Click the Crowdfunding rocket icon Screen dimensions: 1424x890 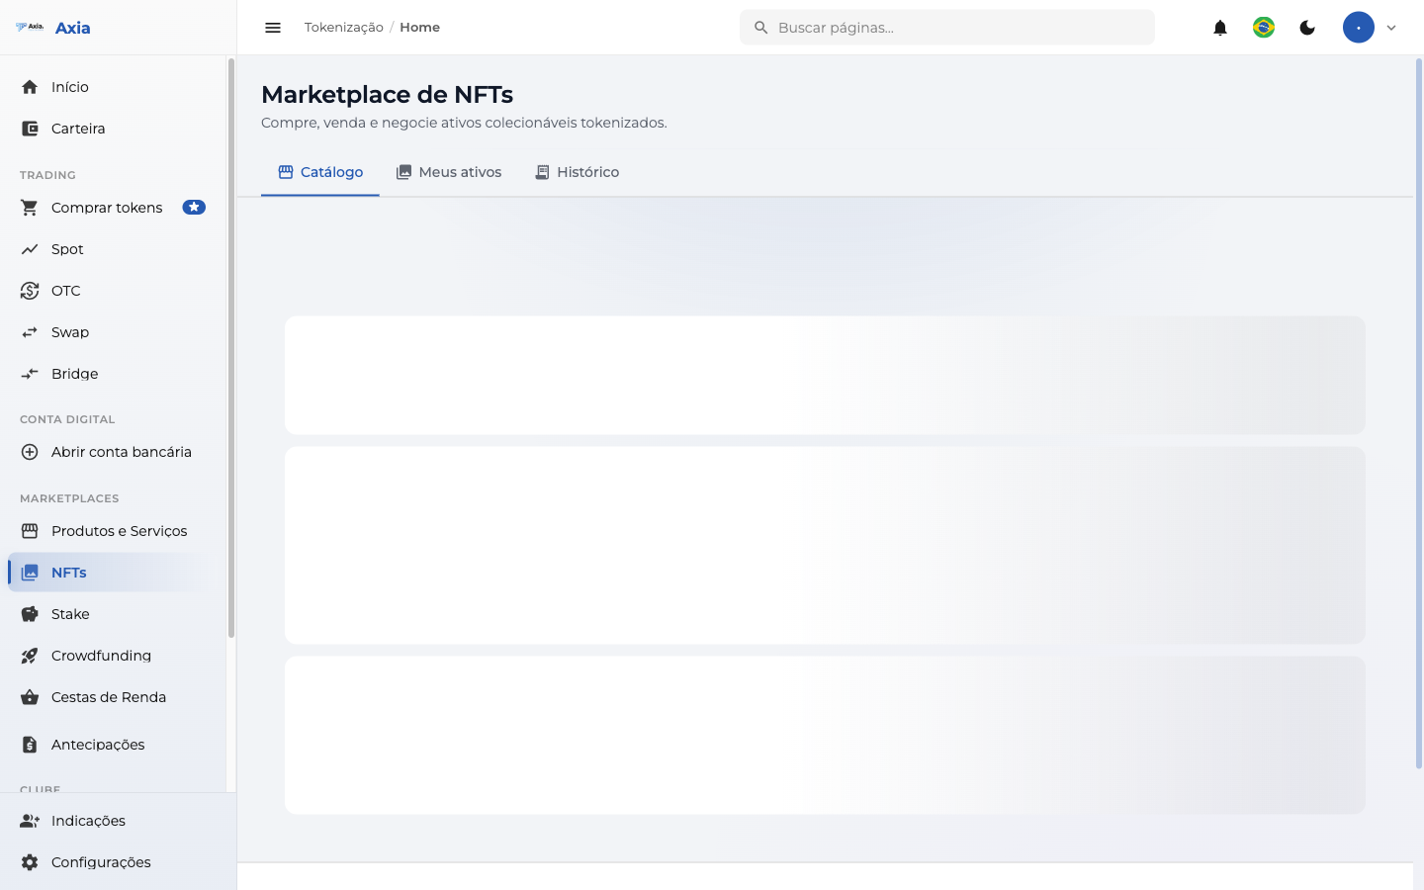coord(30,656)
